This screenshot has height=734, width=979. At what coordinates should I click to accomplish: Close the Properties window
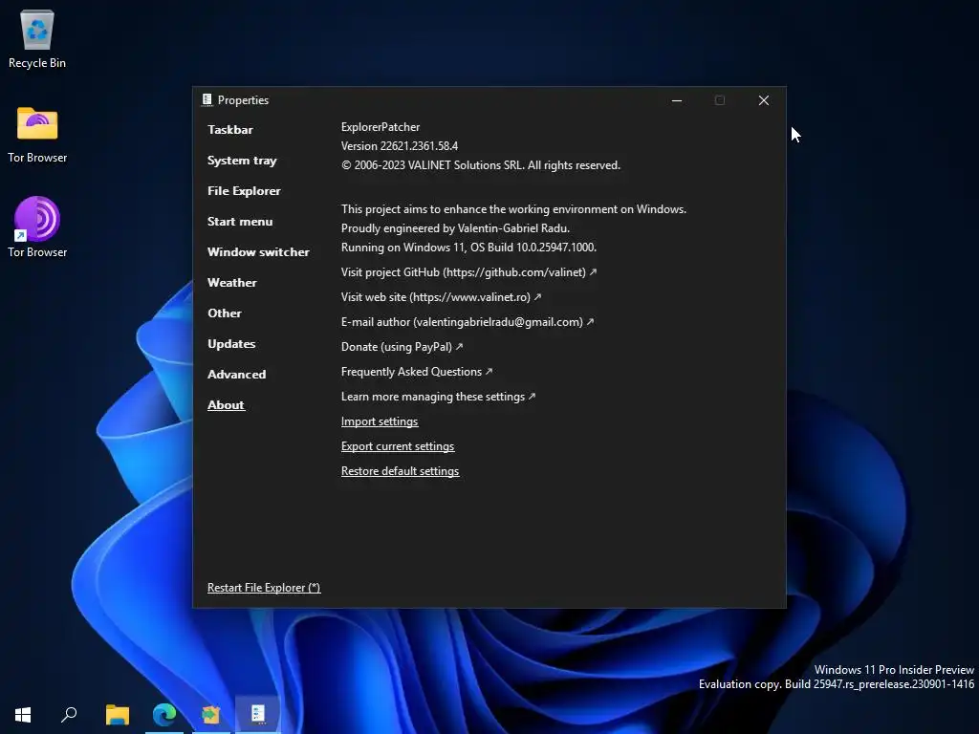point(763,100)
